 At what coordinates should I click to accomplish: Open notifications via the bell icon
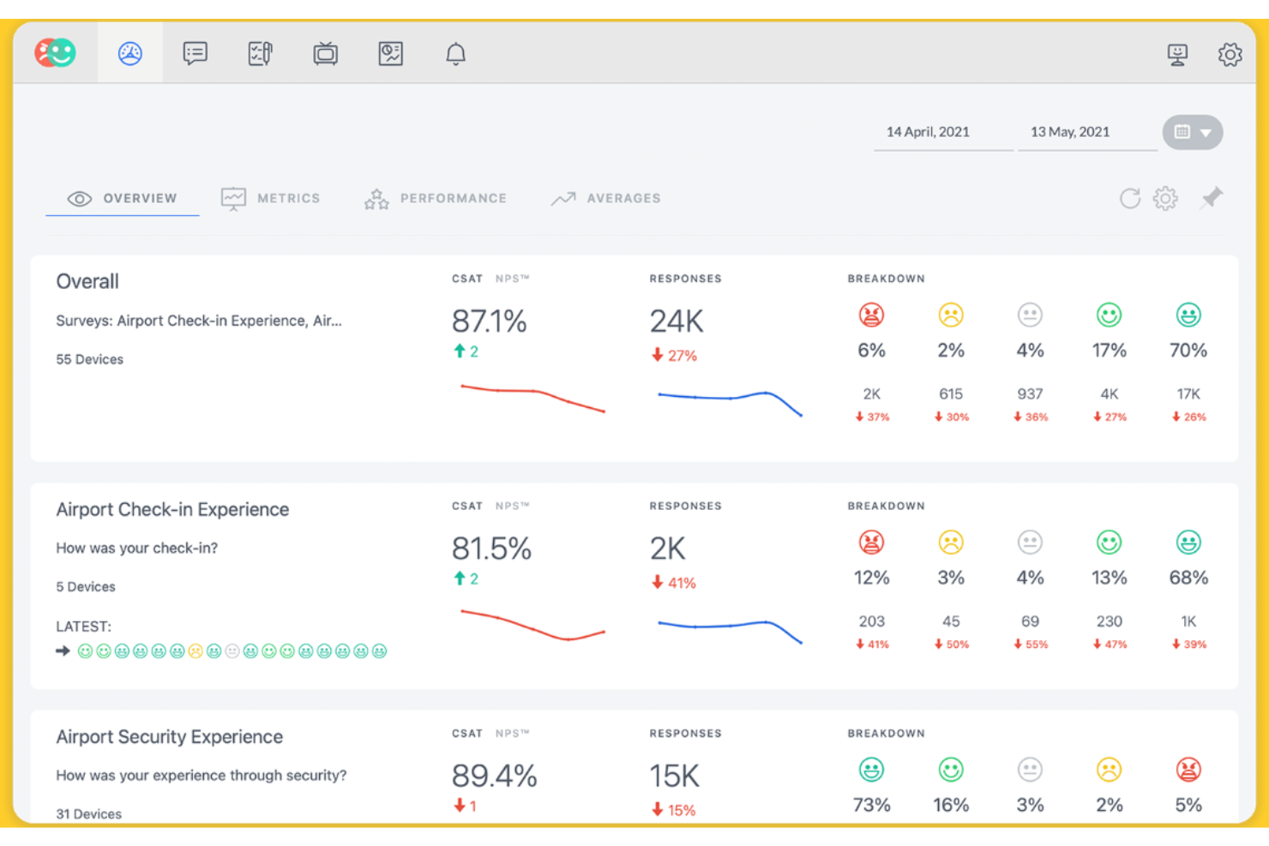(455, 52)
